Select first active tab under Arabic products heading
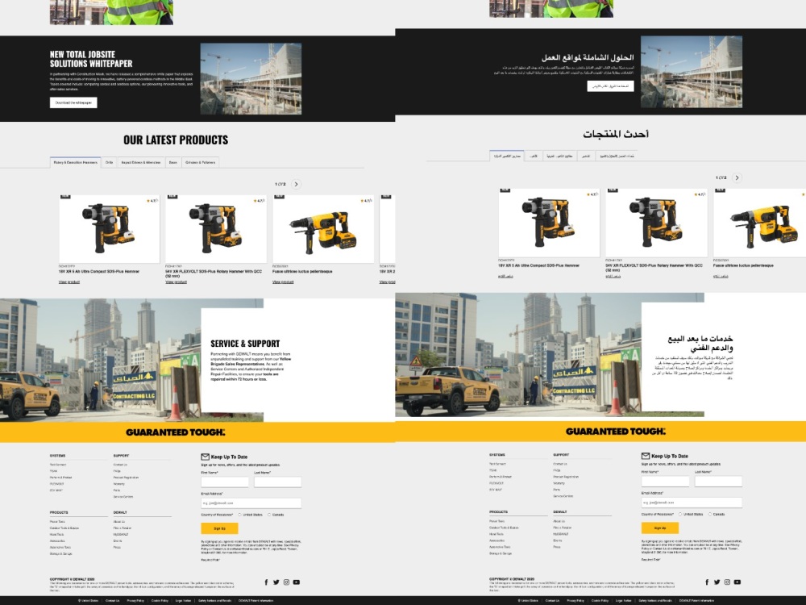This screenshot has height=605, width=806. point(507,156)
